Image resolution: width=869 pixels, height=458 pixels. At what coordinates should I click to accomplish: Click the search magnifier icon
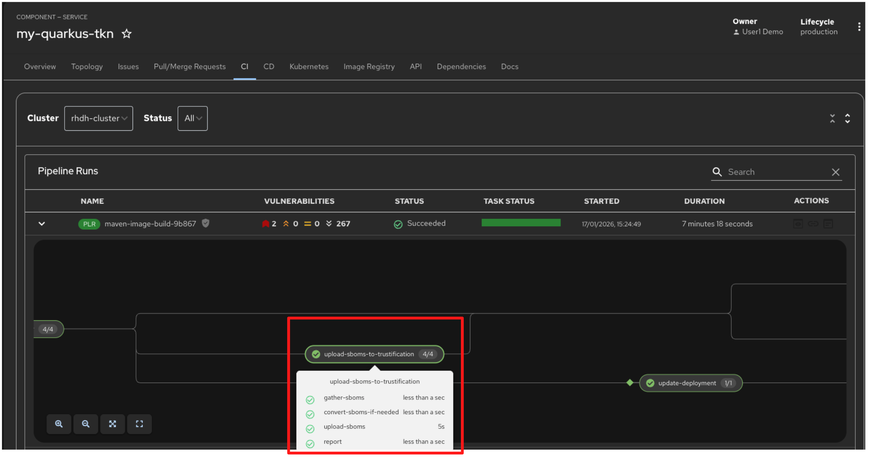point(717,172)
